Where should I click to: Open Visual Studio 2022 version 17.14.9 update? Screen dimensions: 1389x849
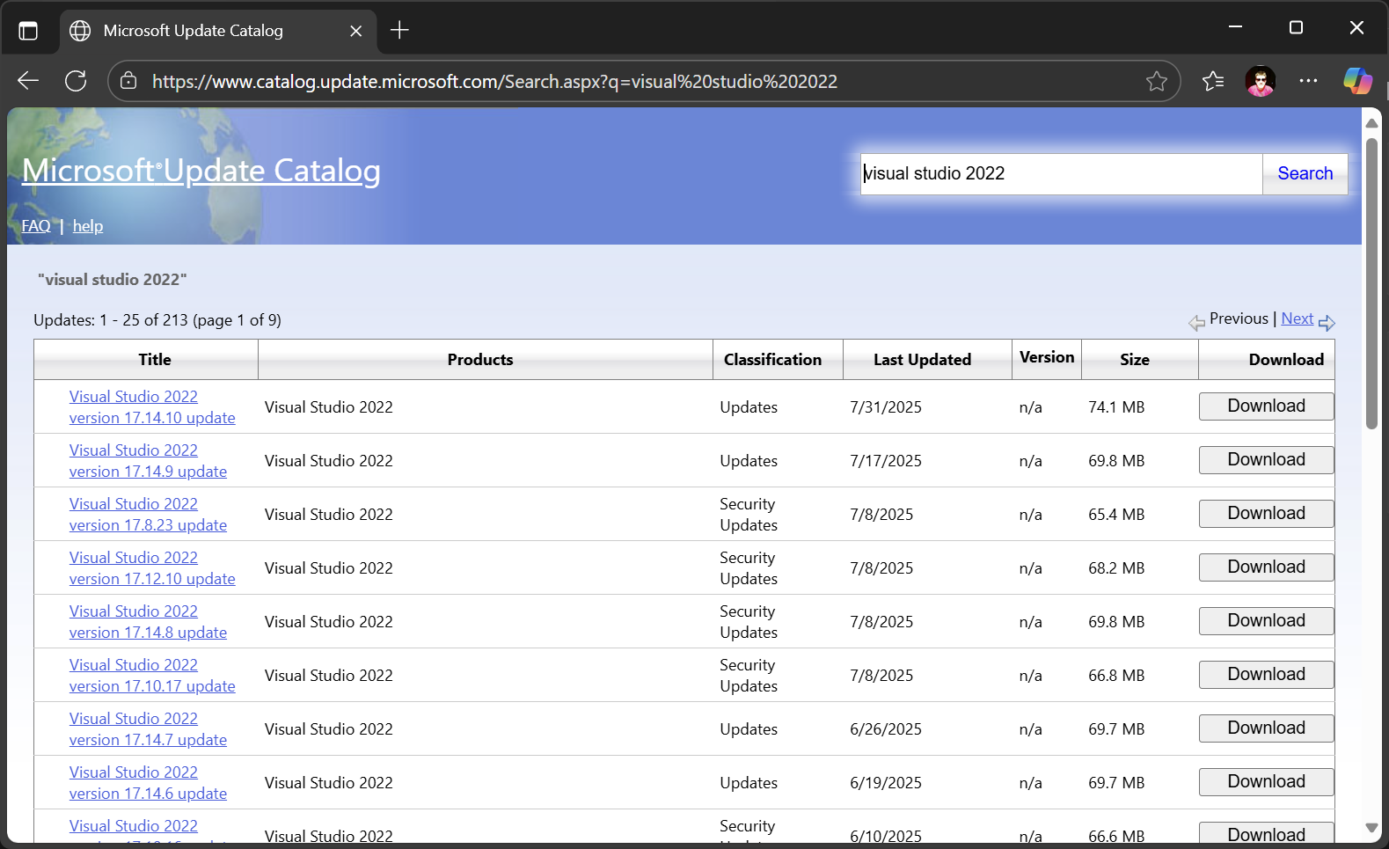[x=148, y=461]
